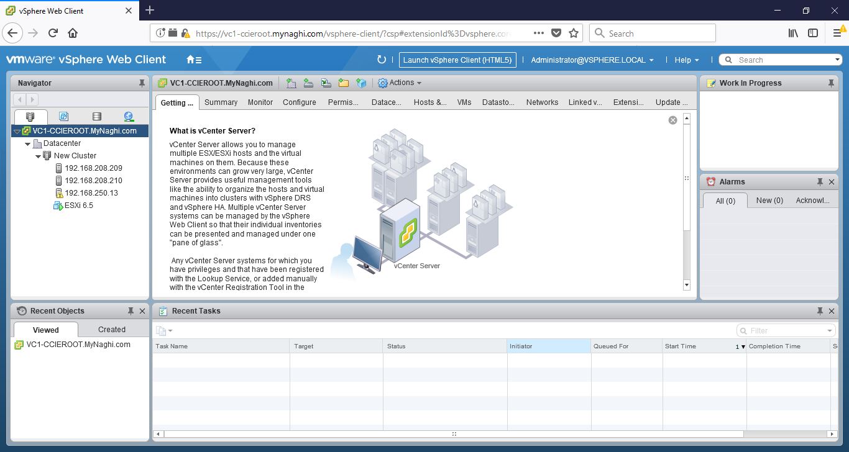Collapse the New Cluster tree node
The image size is (849, 452).
click(39, 156)
